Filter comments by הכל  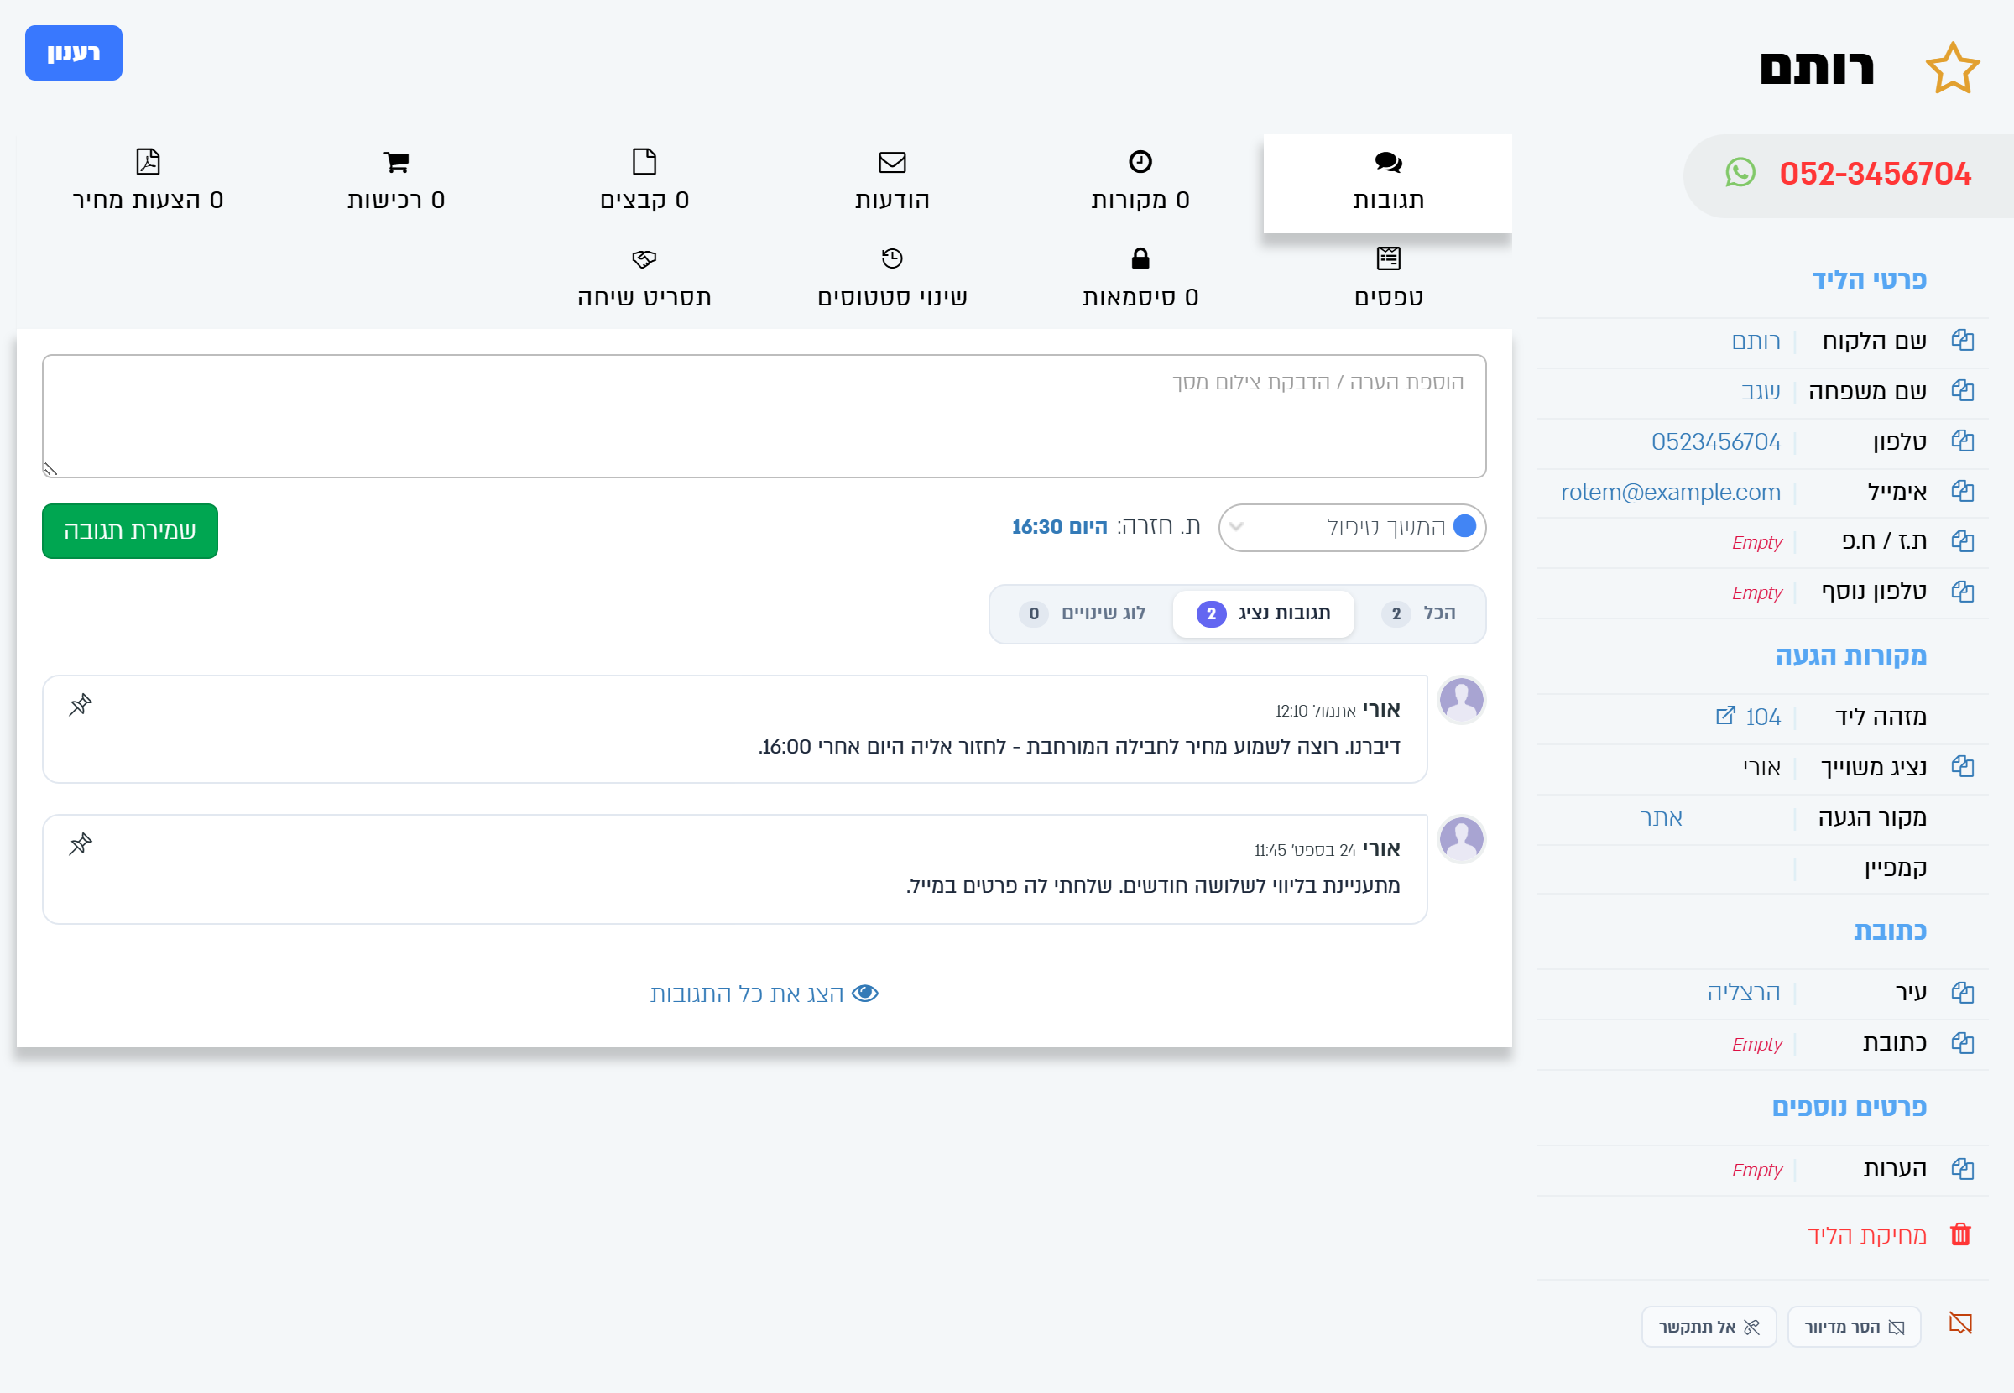coord(1419,613)
